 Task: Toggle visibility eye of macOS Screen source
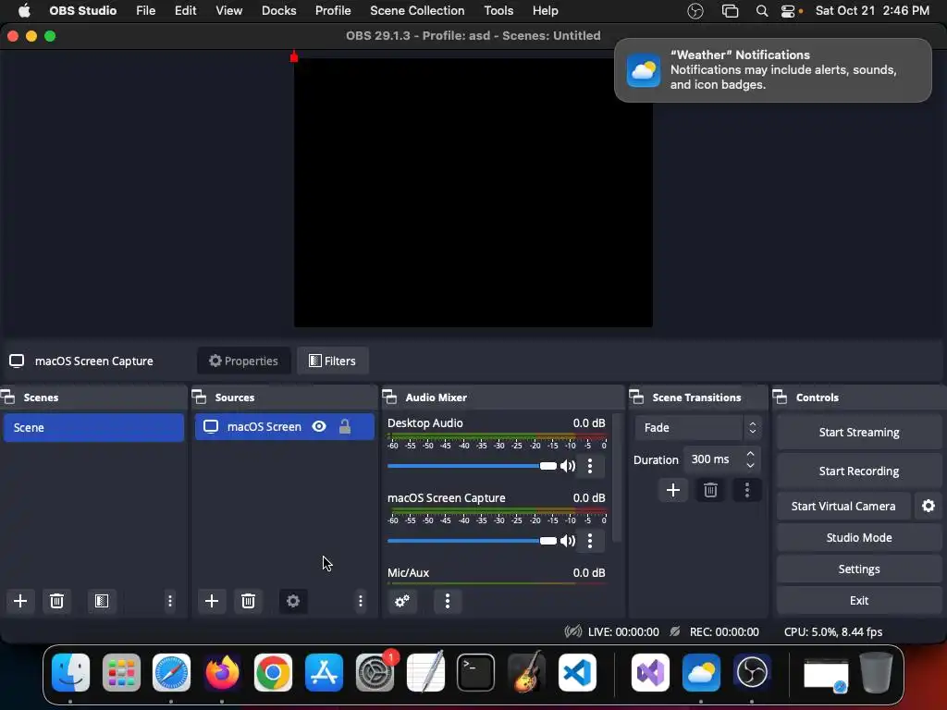click(319, 427)
